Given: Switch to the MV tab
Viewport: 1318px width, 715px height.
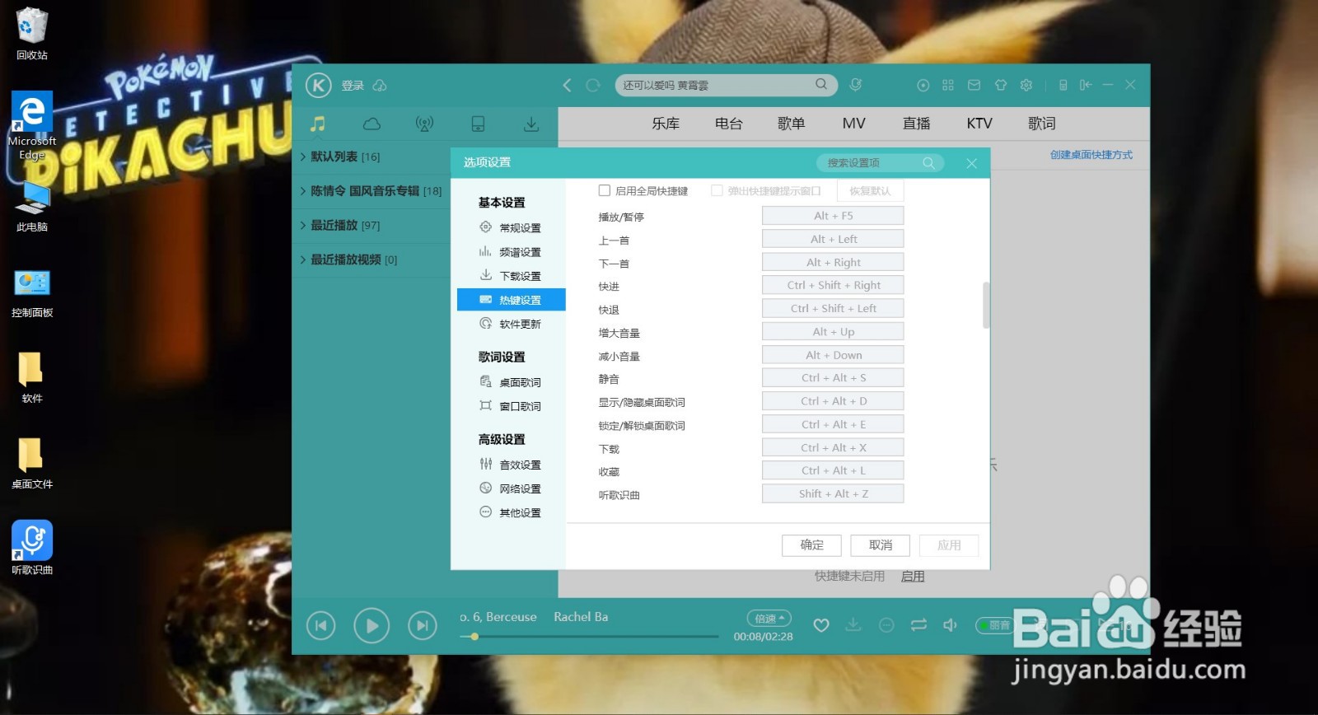Looking at the screenshot, I should click(x=853, y=124).
